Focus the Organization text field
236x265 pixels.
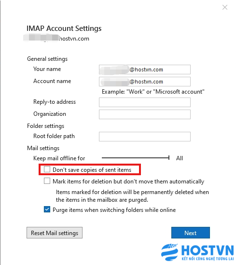pos(145,114)
